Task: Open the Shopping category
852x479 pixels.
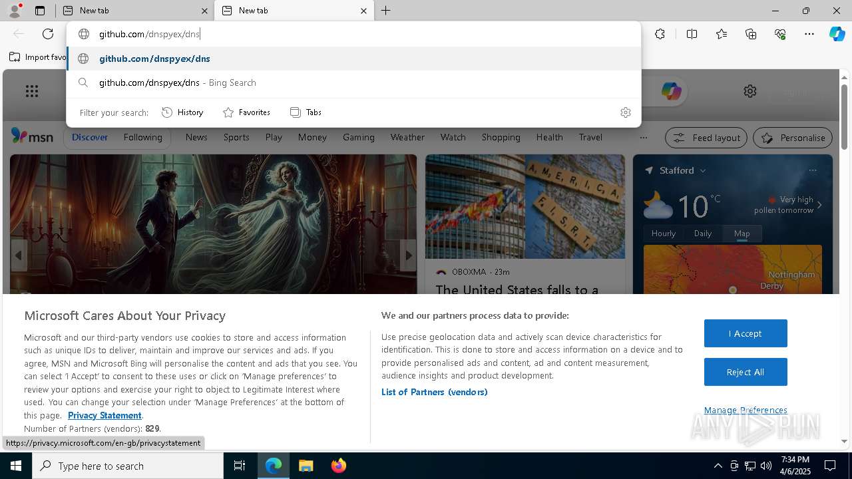Action: 501,137
